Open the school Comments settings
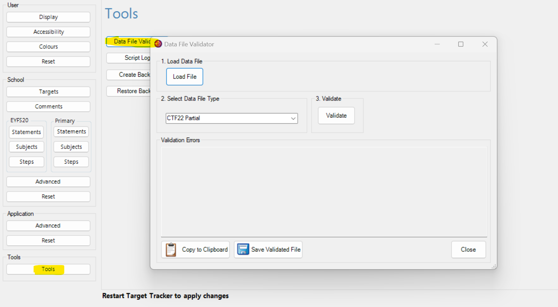 click(48, 106)
